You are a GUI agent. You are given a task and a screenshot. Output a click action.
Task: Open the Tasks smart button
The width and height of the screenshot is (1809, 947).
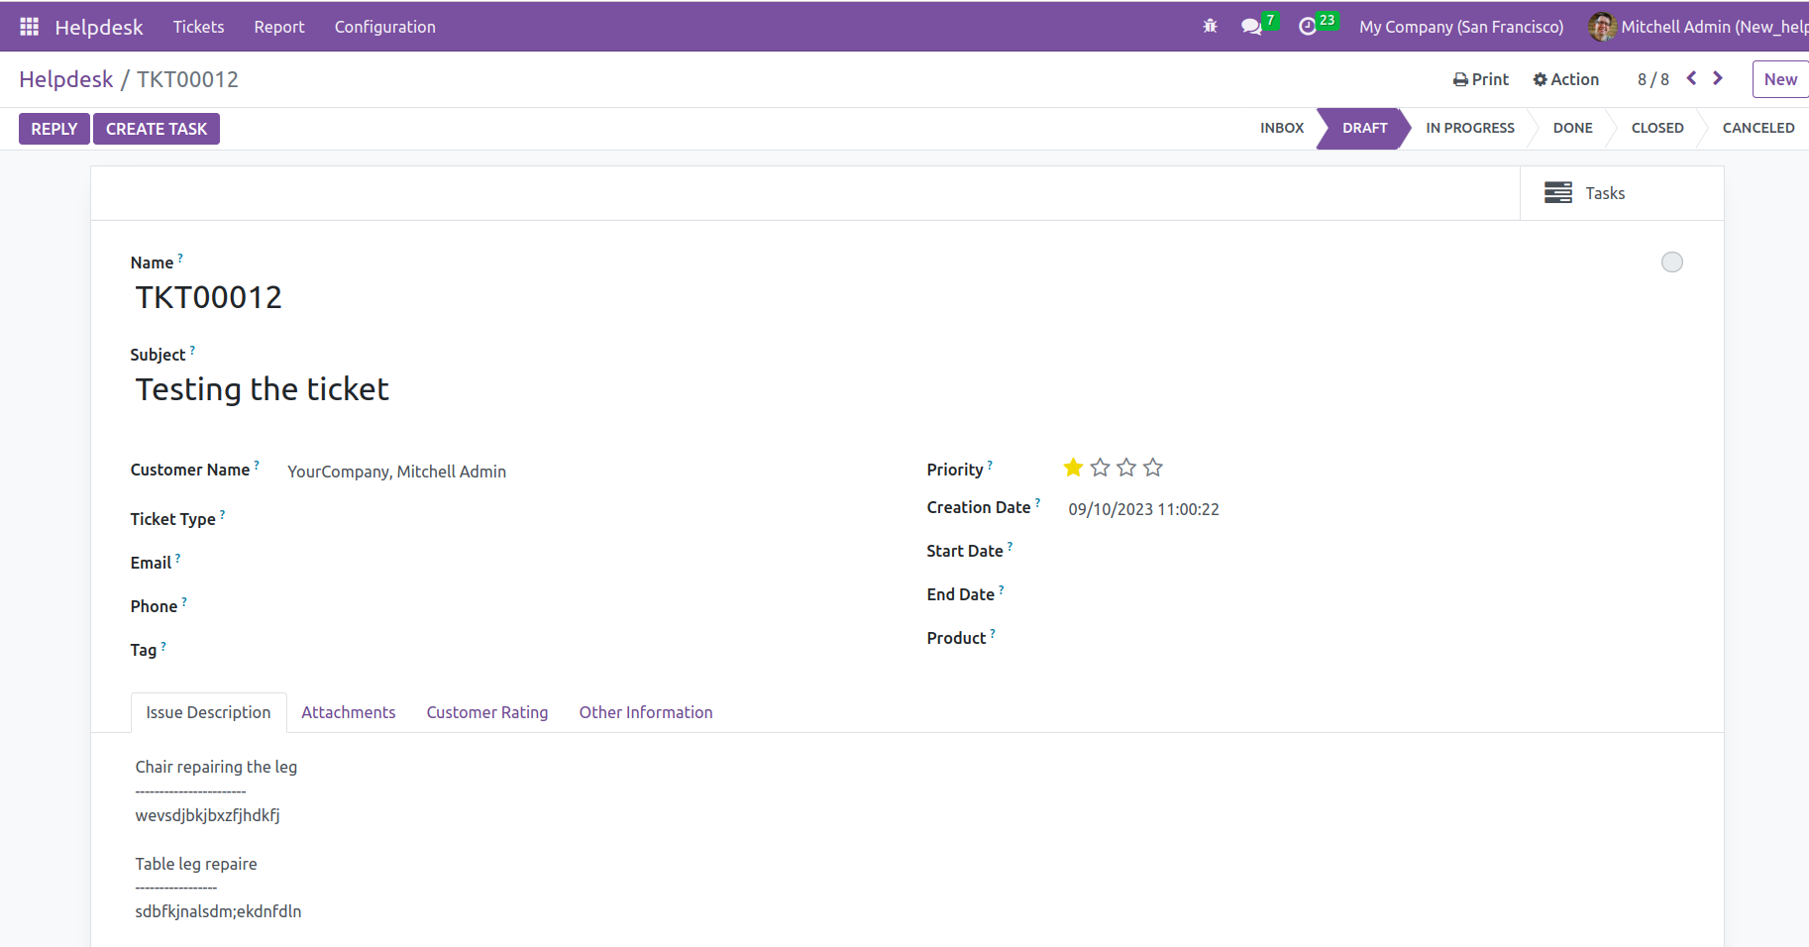(1622, 193)
